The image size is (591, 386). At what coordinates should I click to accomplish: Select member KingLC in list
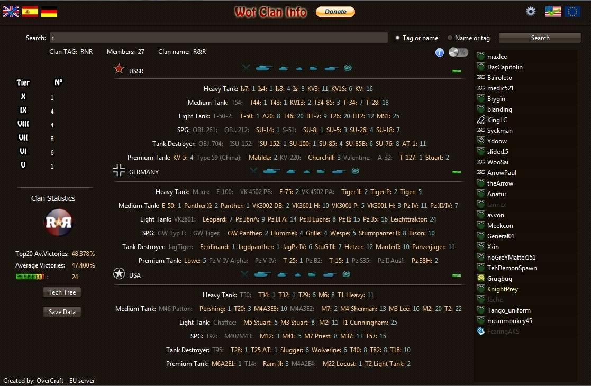pos(497,120)
